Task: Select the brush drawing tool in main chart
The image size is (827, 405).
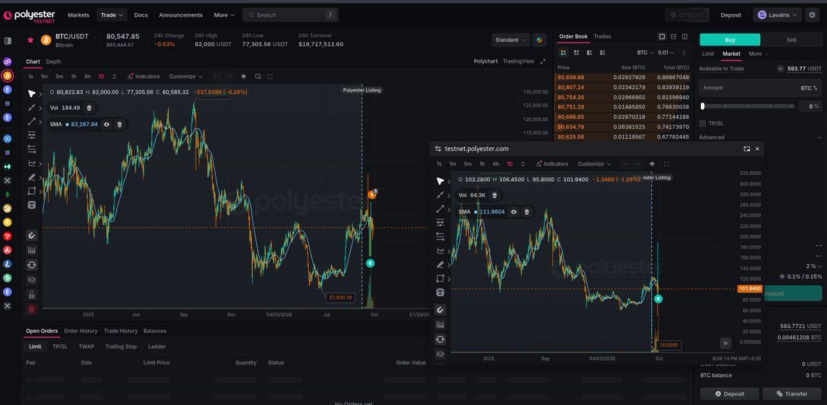Action: [32, 177]
